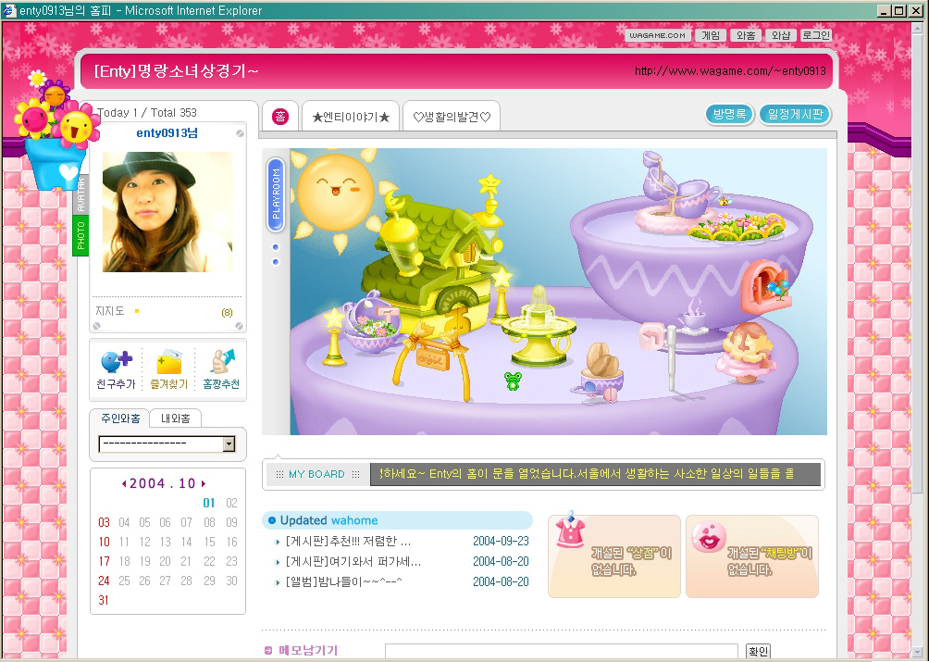The height and width of the screenshot is (662, 929).
Task: Click the profile photo thumbnail
Action: (x=167, y=212)
